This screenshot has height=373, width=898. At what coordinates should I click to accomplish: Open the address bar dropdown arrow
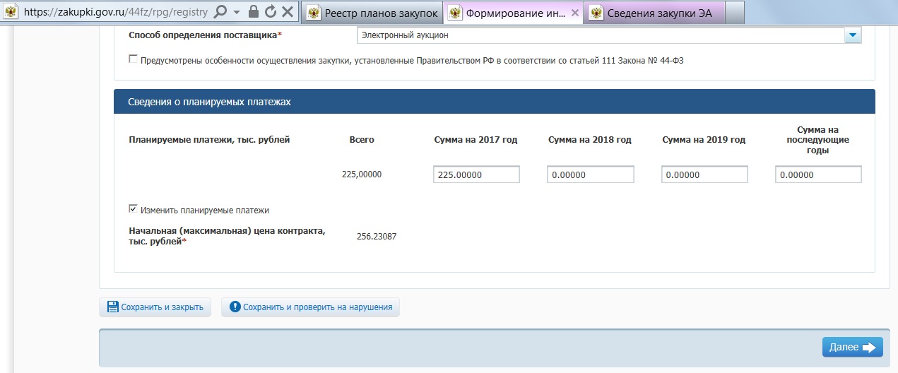[237, 12]
